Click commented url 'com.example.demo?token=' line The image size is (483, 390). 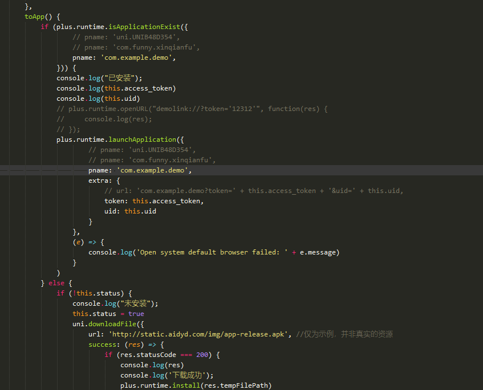pos(254,191)
